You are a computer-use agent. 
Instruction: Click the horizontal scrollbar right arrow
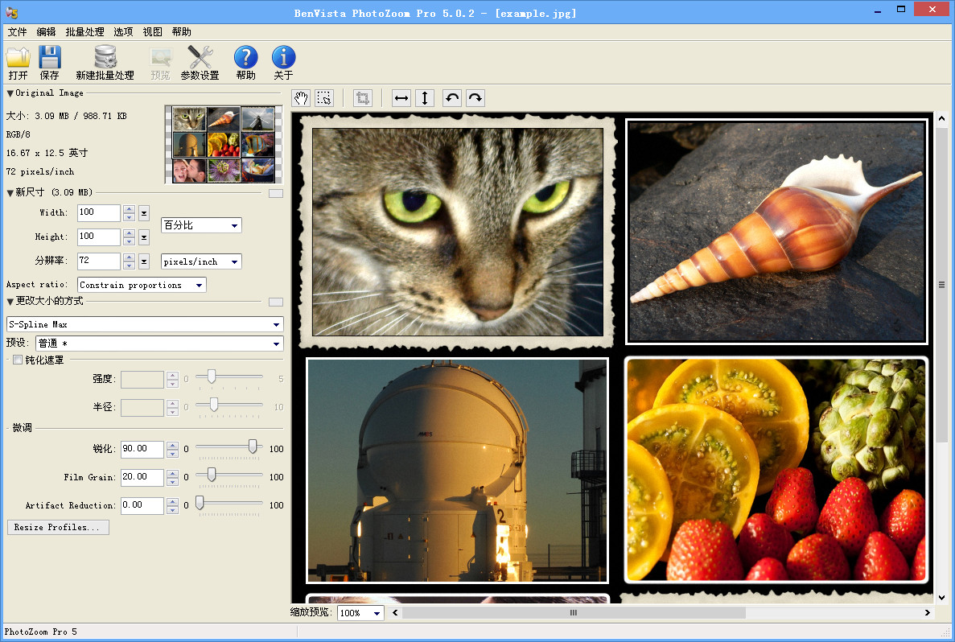pos(927,613)
